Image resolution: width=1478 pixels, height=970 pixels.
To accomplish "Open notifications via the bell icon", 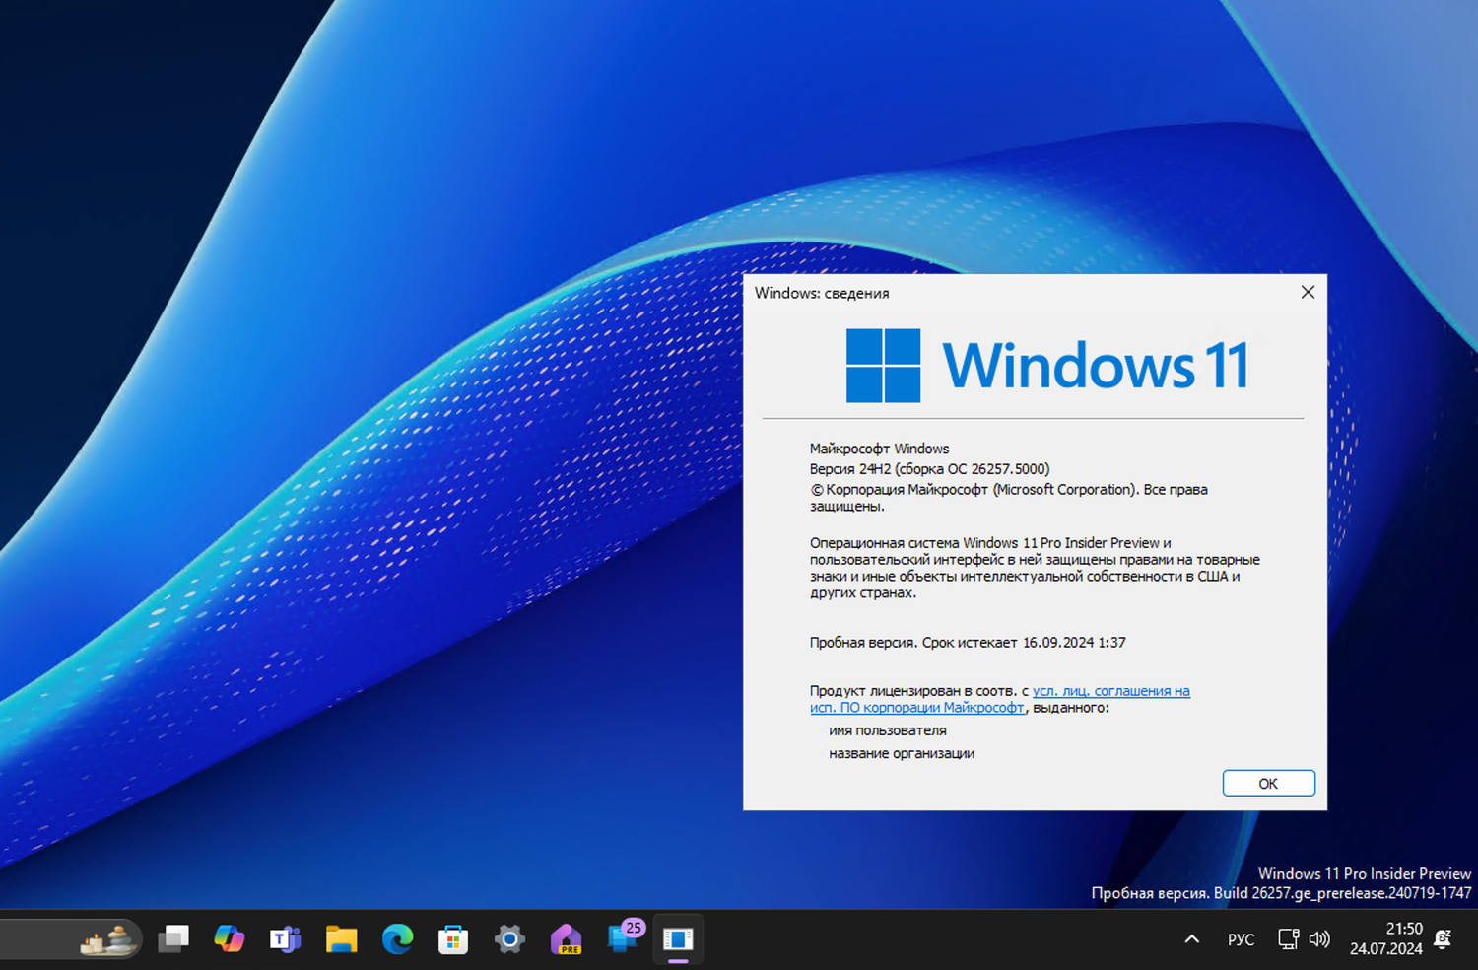I will (1444, 938).
